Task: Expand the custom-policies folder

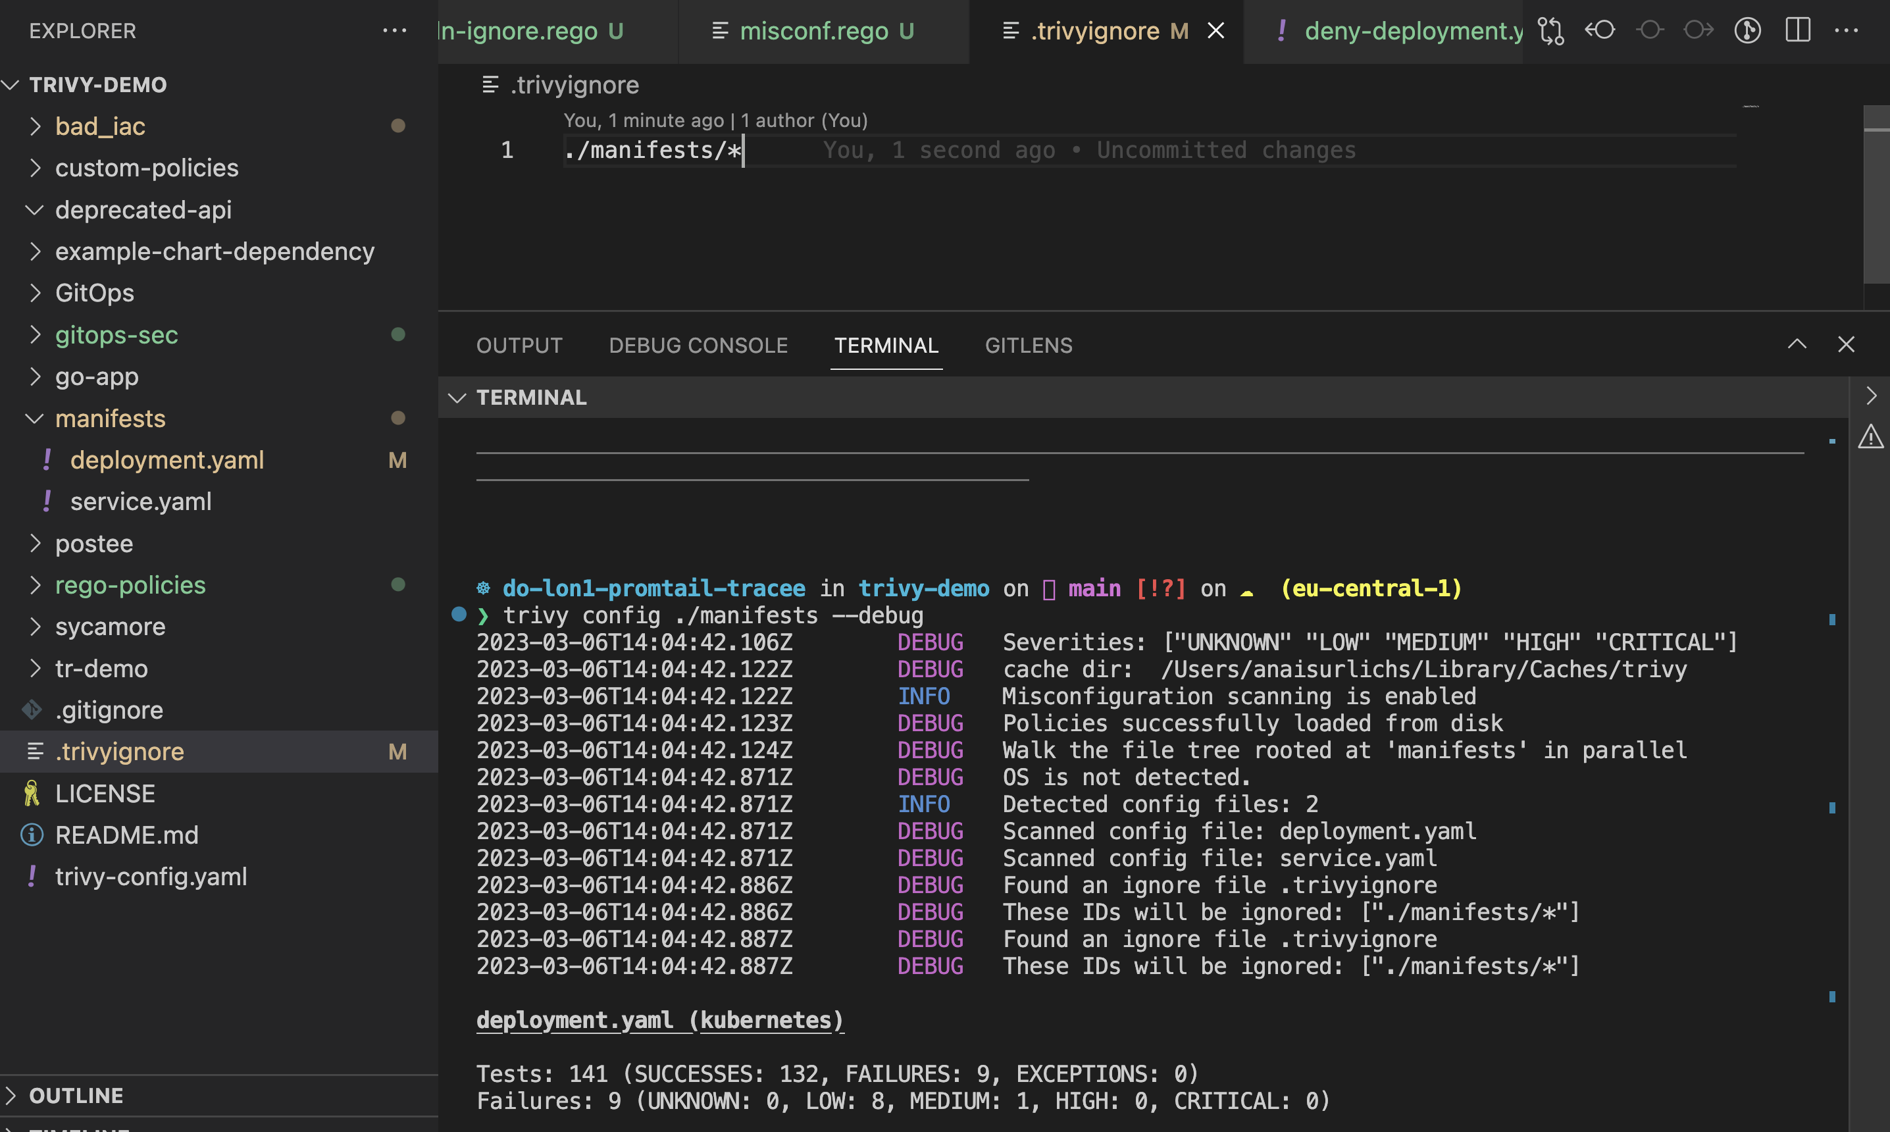Action: click(x=218, y=168)
